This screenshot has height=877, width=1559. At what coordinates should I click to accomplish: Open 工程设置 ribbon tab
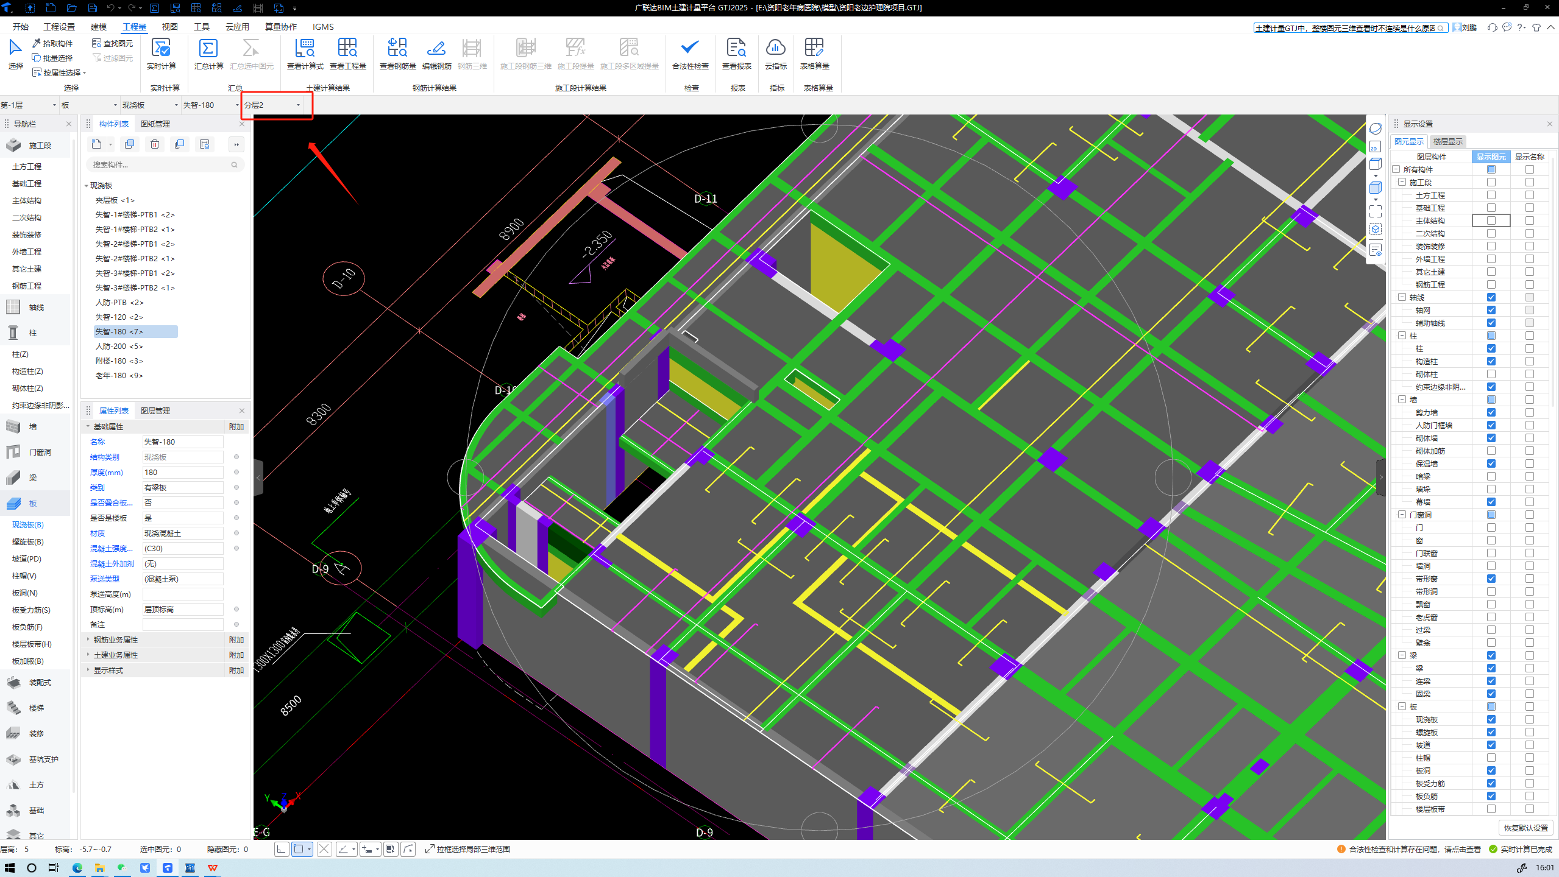[59, 27]
